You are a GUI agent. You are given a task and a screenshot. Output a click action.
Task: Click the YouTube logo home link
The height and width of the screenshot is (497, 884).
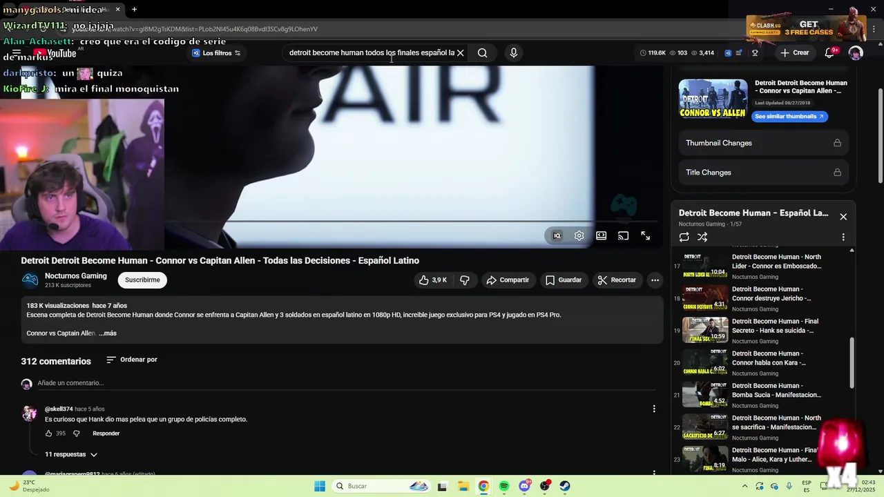tap(55, 53)
